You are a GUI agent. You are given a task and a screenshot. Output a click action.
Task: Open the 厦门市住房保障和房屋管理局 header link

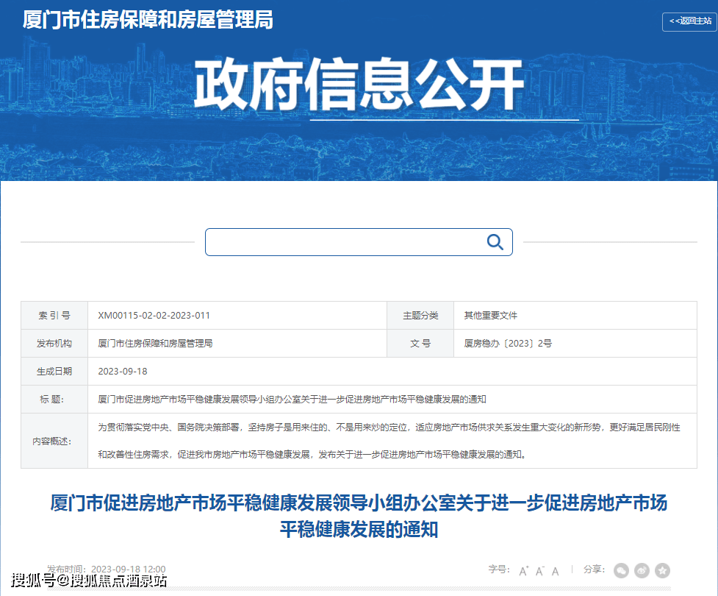pyautogui.click(x=147, y=21)
